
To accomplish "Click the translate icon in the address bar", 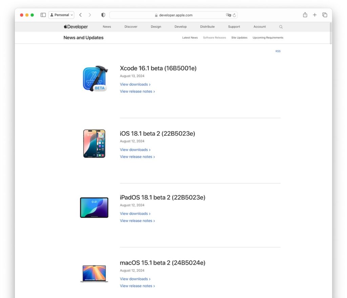I will click(x=228, y=15).
